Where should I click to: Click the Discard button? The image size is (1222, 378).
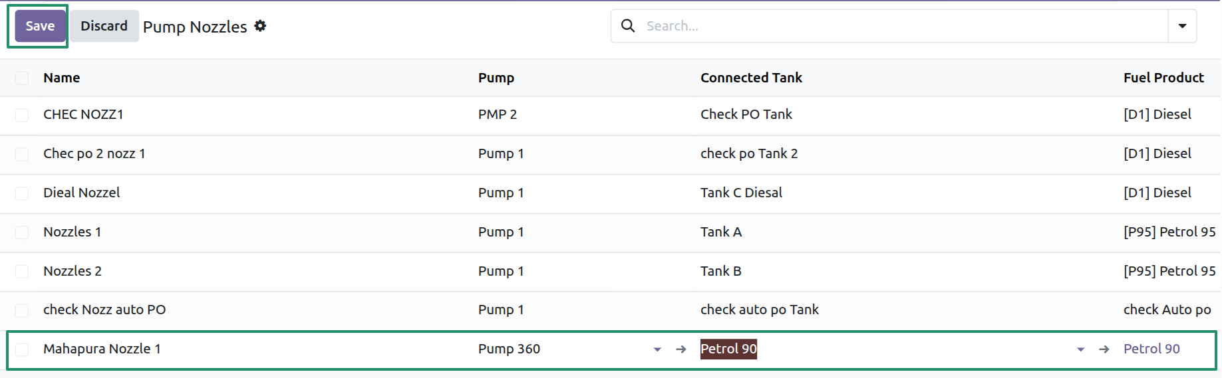click(104, 26)
